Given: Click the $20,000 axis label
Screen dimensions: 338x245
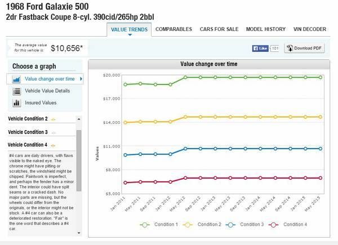Looking at the screenshot, I should tap(112, 75).
